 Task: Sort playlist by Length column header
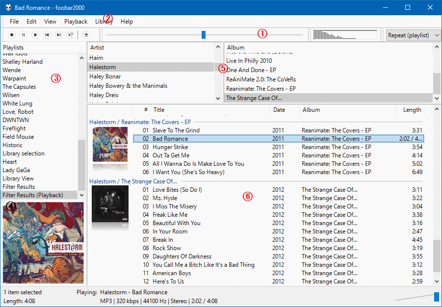[x=410, y=110]
